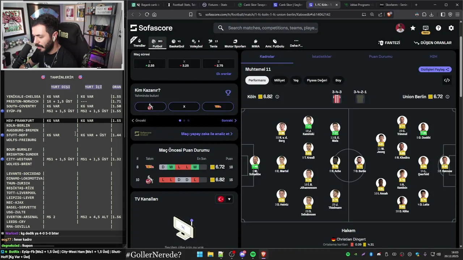Reload the page in the browser
Image resolution: width=463 pixels, height=260 pixels.
[147, 14]
